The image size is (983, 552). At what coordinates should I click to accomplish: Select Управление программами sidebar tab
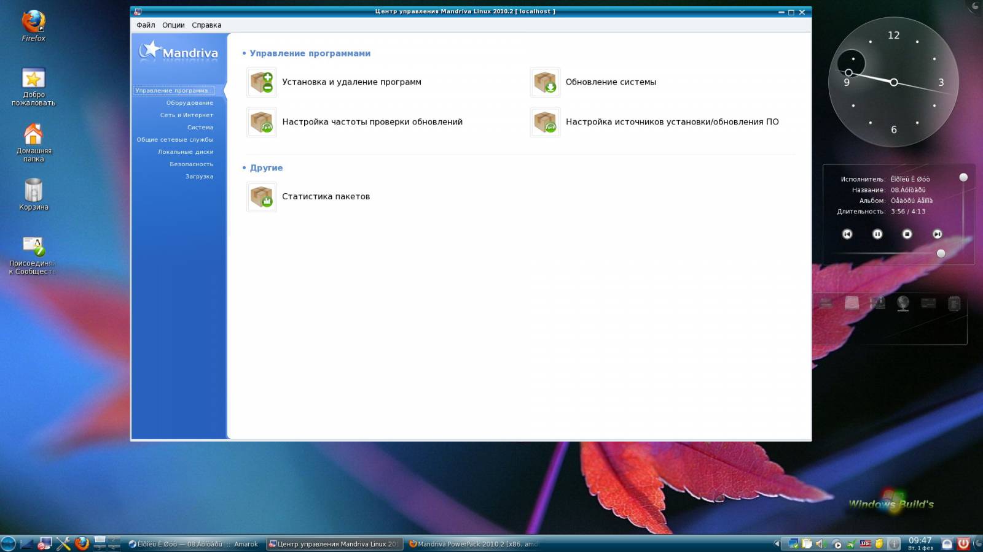(x=174, y=91)
